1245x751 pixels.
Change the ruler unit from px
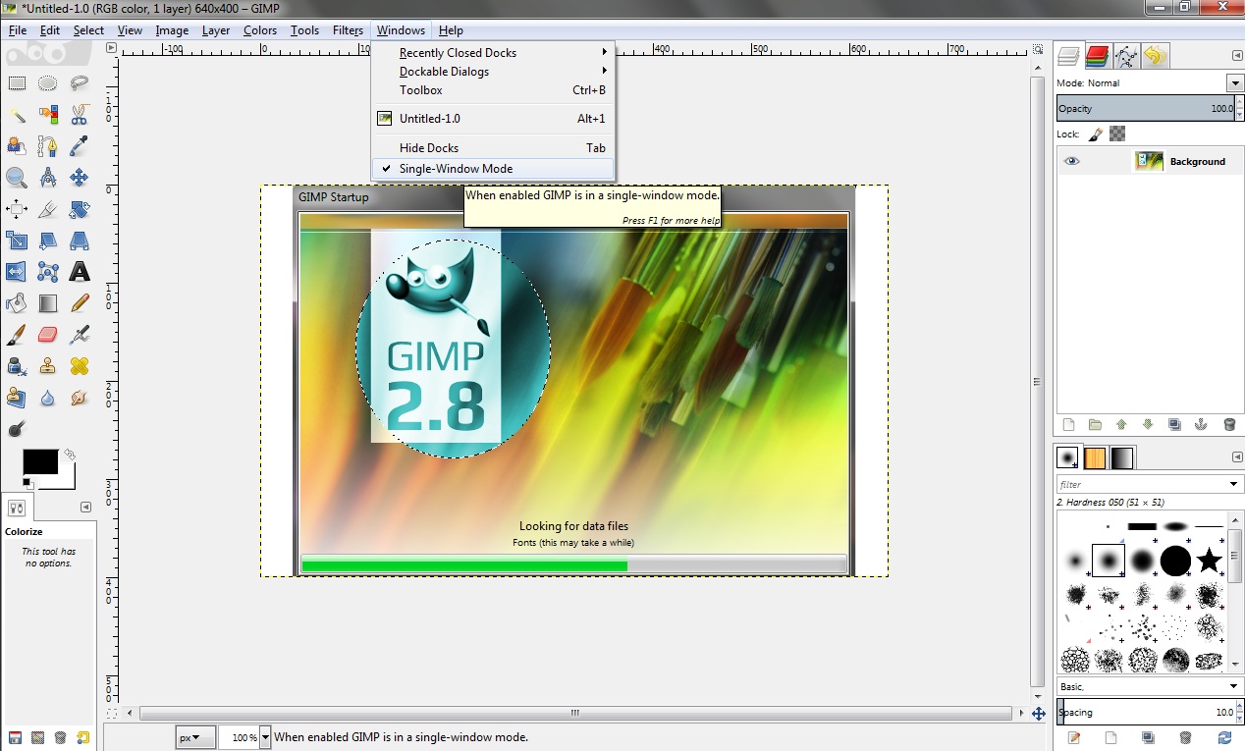(x=194, y=736)
